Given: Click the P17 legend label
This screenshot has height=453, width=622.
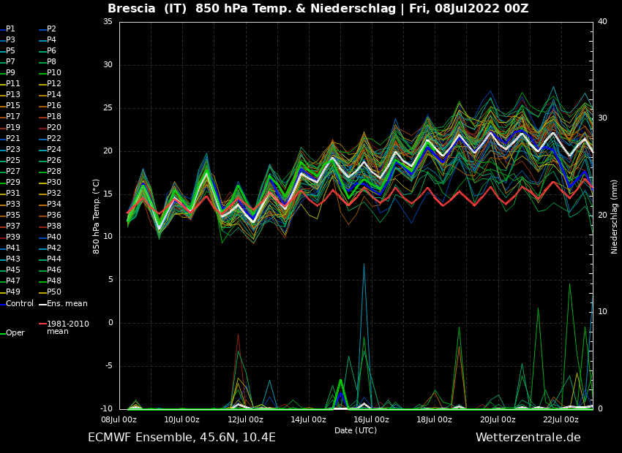Looking at the screenshot, I should pyautogui.click(x=12, y=116).
